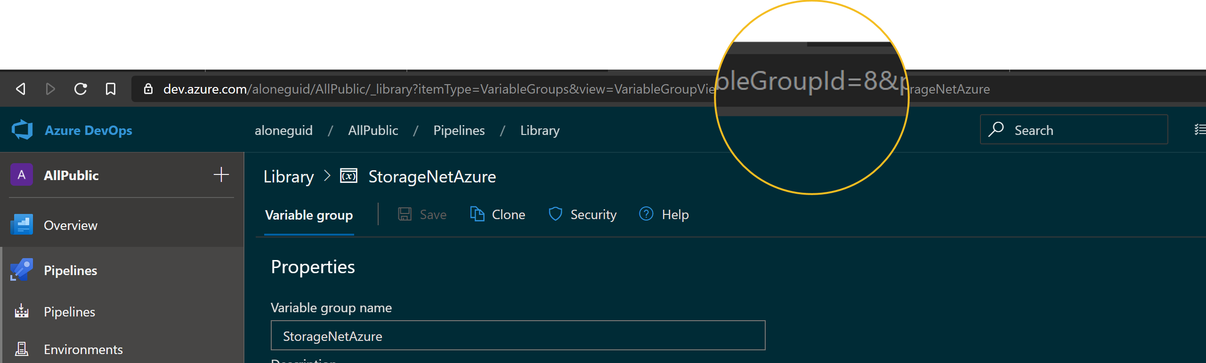Open aloneguid breadcrumb
This screenshot has height=363, width=1206.
(x=283, y=130)
